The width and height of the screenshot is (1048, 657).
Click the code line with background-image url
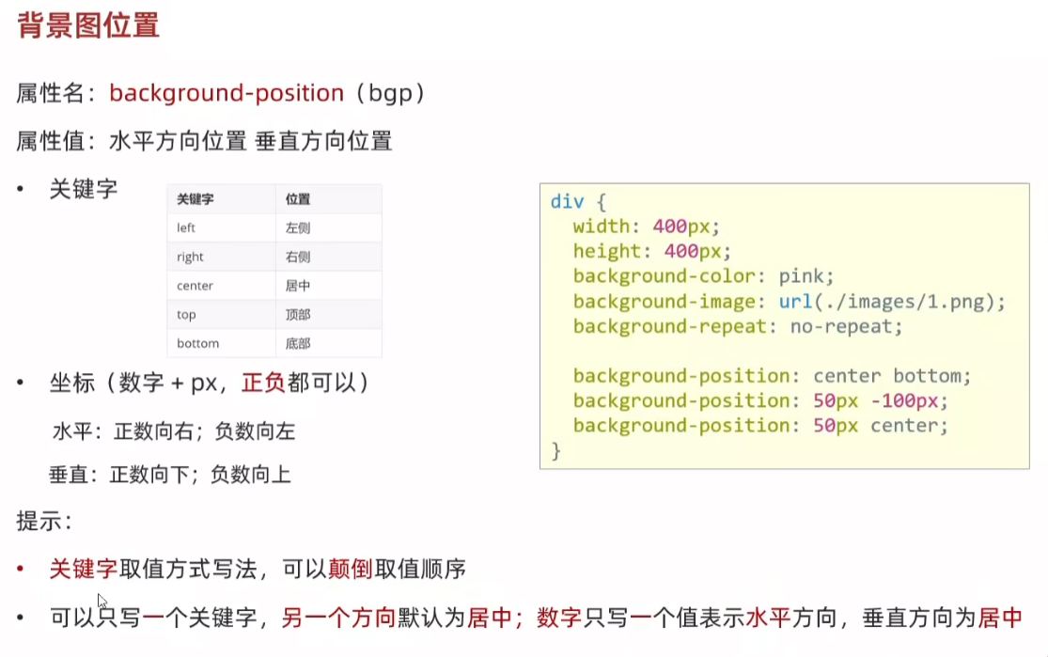point(789,302)
